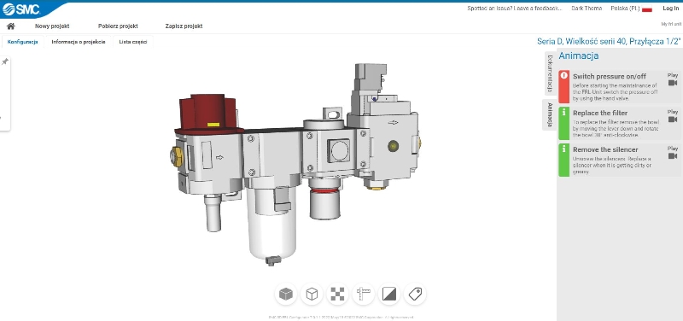This screenshot has width=683, height=321.
Task: Open the Lista części tab
Action: click(133, 42)
